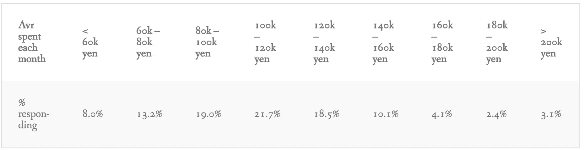Select the '> 200k yen' header cell
Viewport: 584px width, 150px height.
point(551,42)
